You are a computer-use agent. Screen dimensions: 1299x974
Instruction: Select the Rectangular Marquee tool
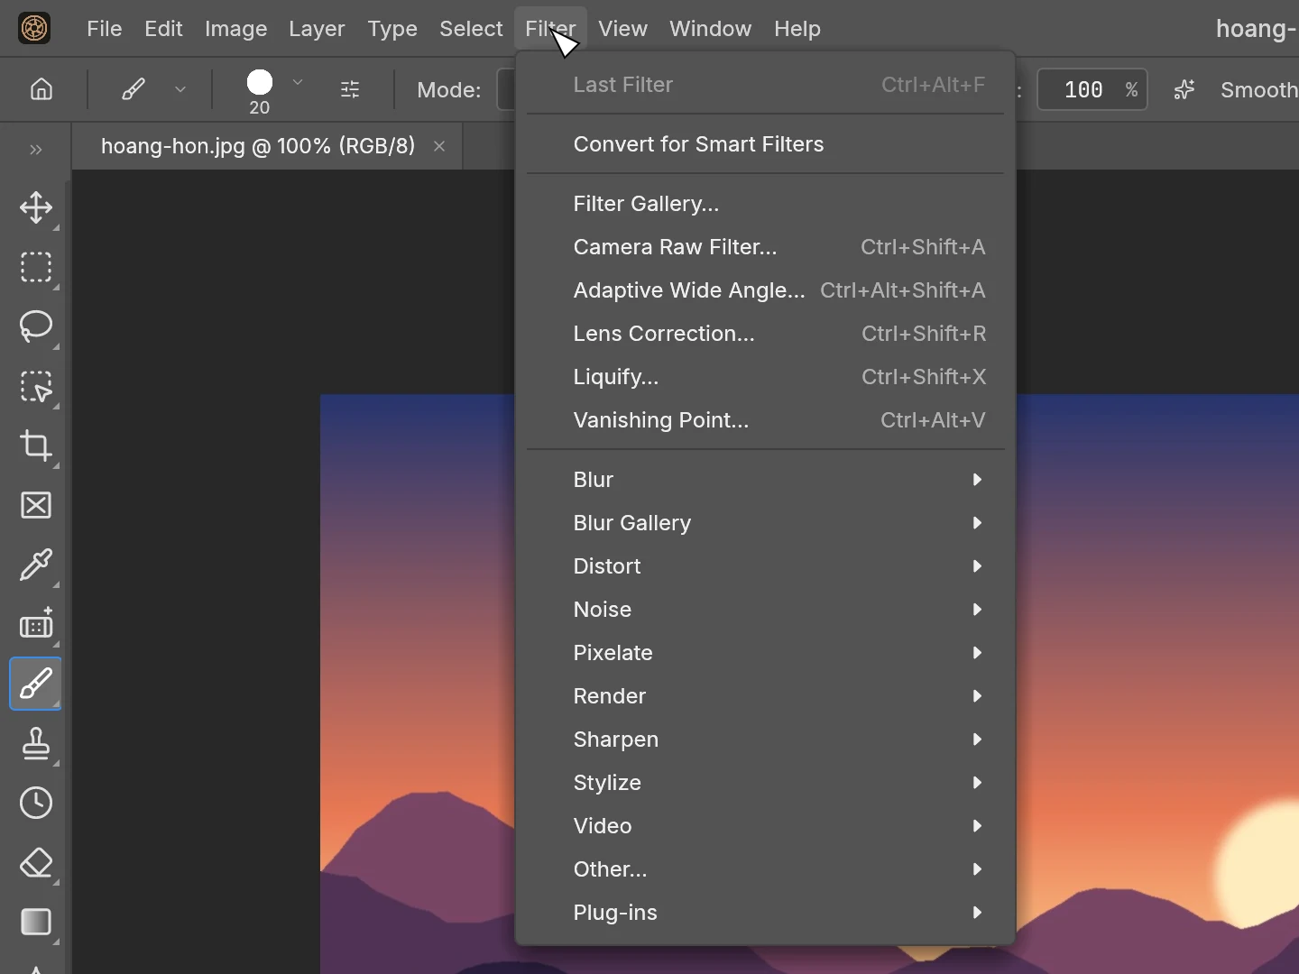pyautogui.click(x=36, y=268)
